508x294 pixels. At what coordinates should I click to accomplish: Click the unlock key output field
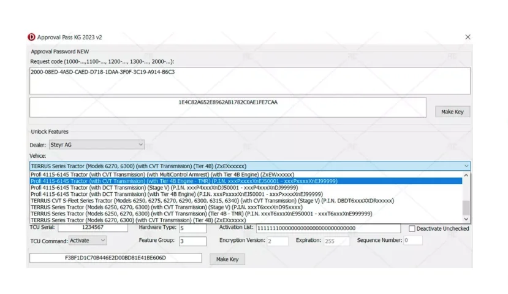point(115,258)
